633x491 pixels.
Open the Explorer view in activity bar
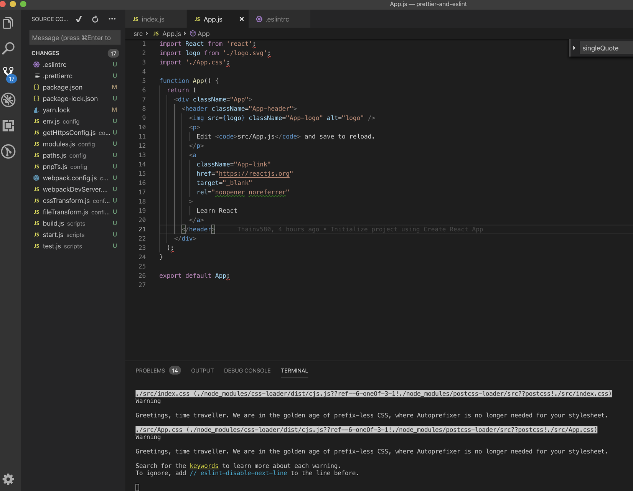pyautogui.click(x=8, y=23)
